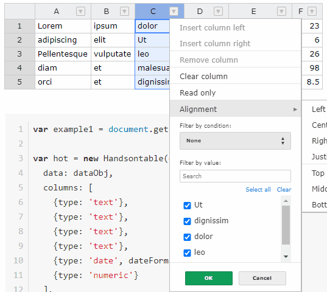
Task: Select cell containing dolor in column C
Action: (152, 26)
